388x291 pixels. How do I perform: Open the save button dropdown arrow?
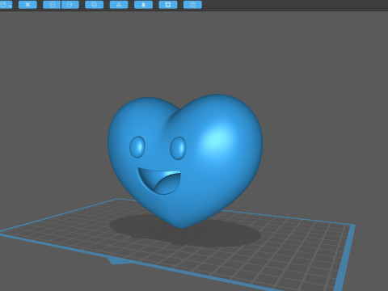coord(10,6)
